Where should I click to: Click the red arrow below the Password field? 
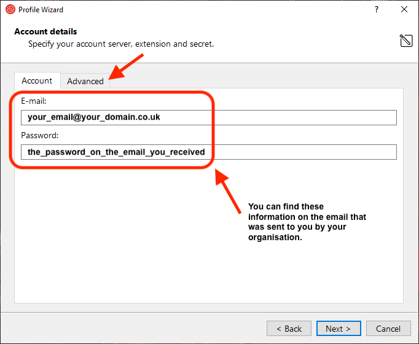pyautogui.click(x=229, y=193)
